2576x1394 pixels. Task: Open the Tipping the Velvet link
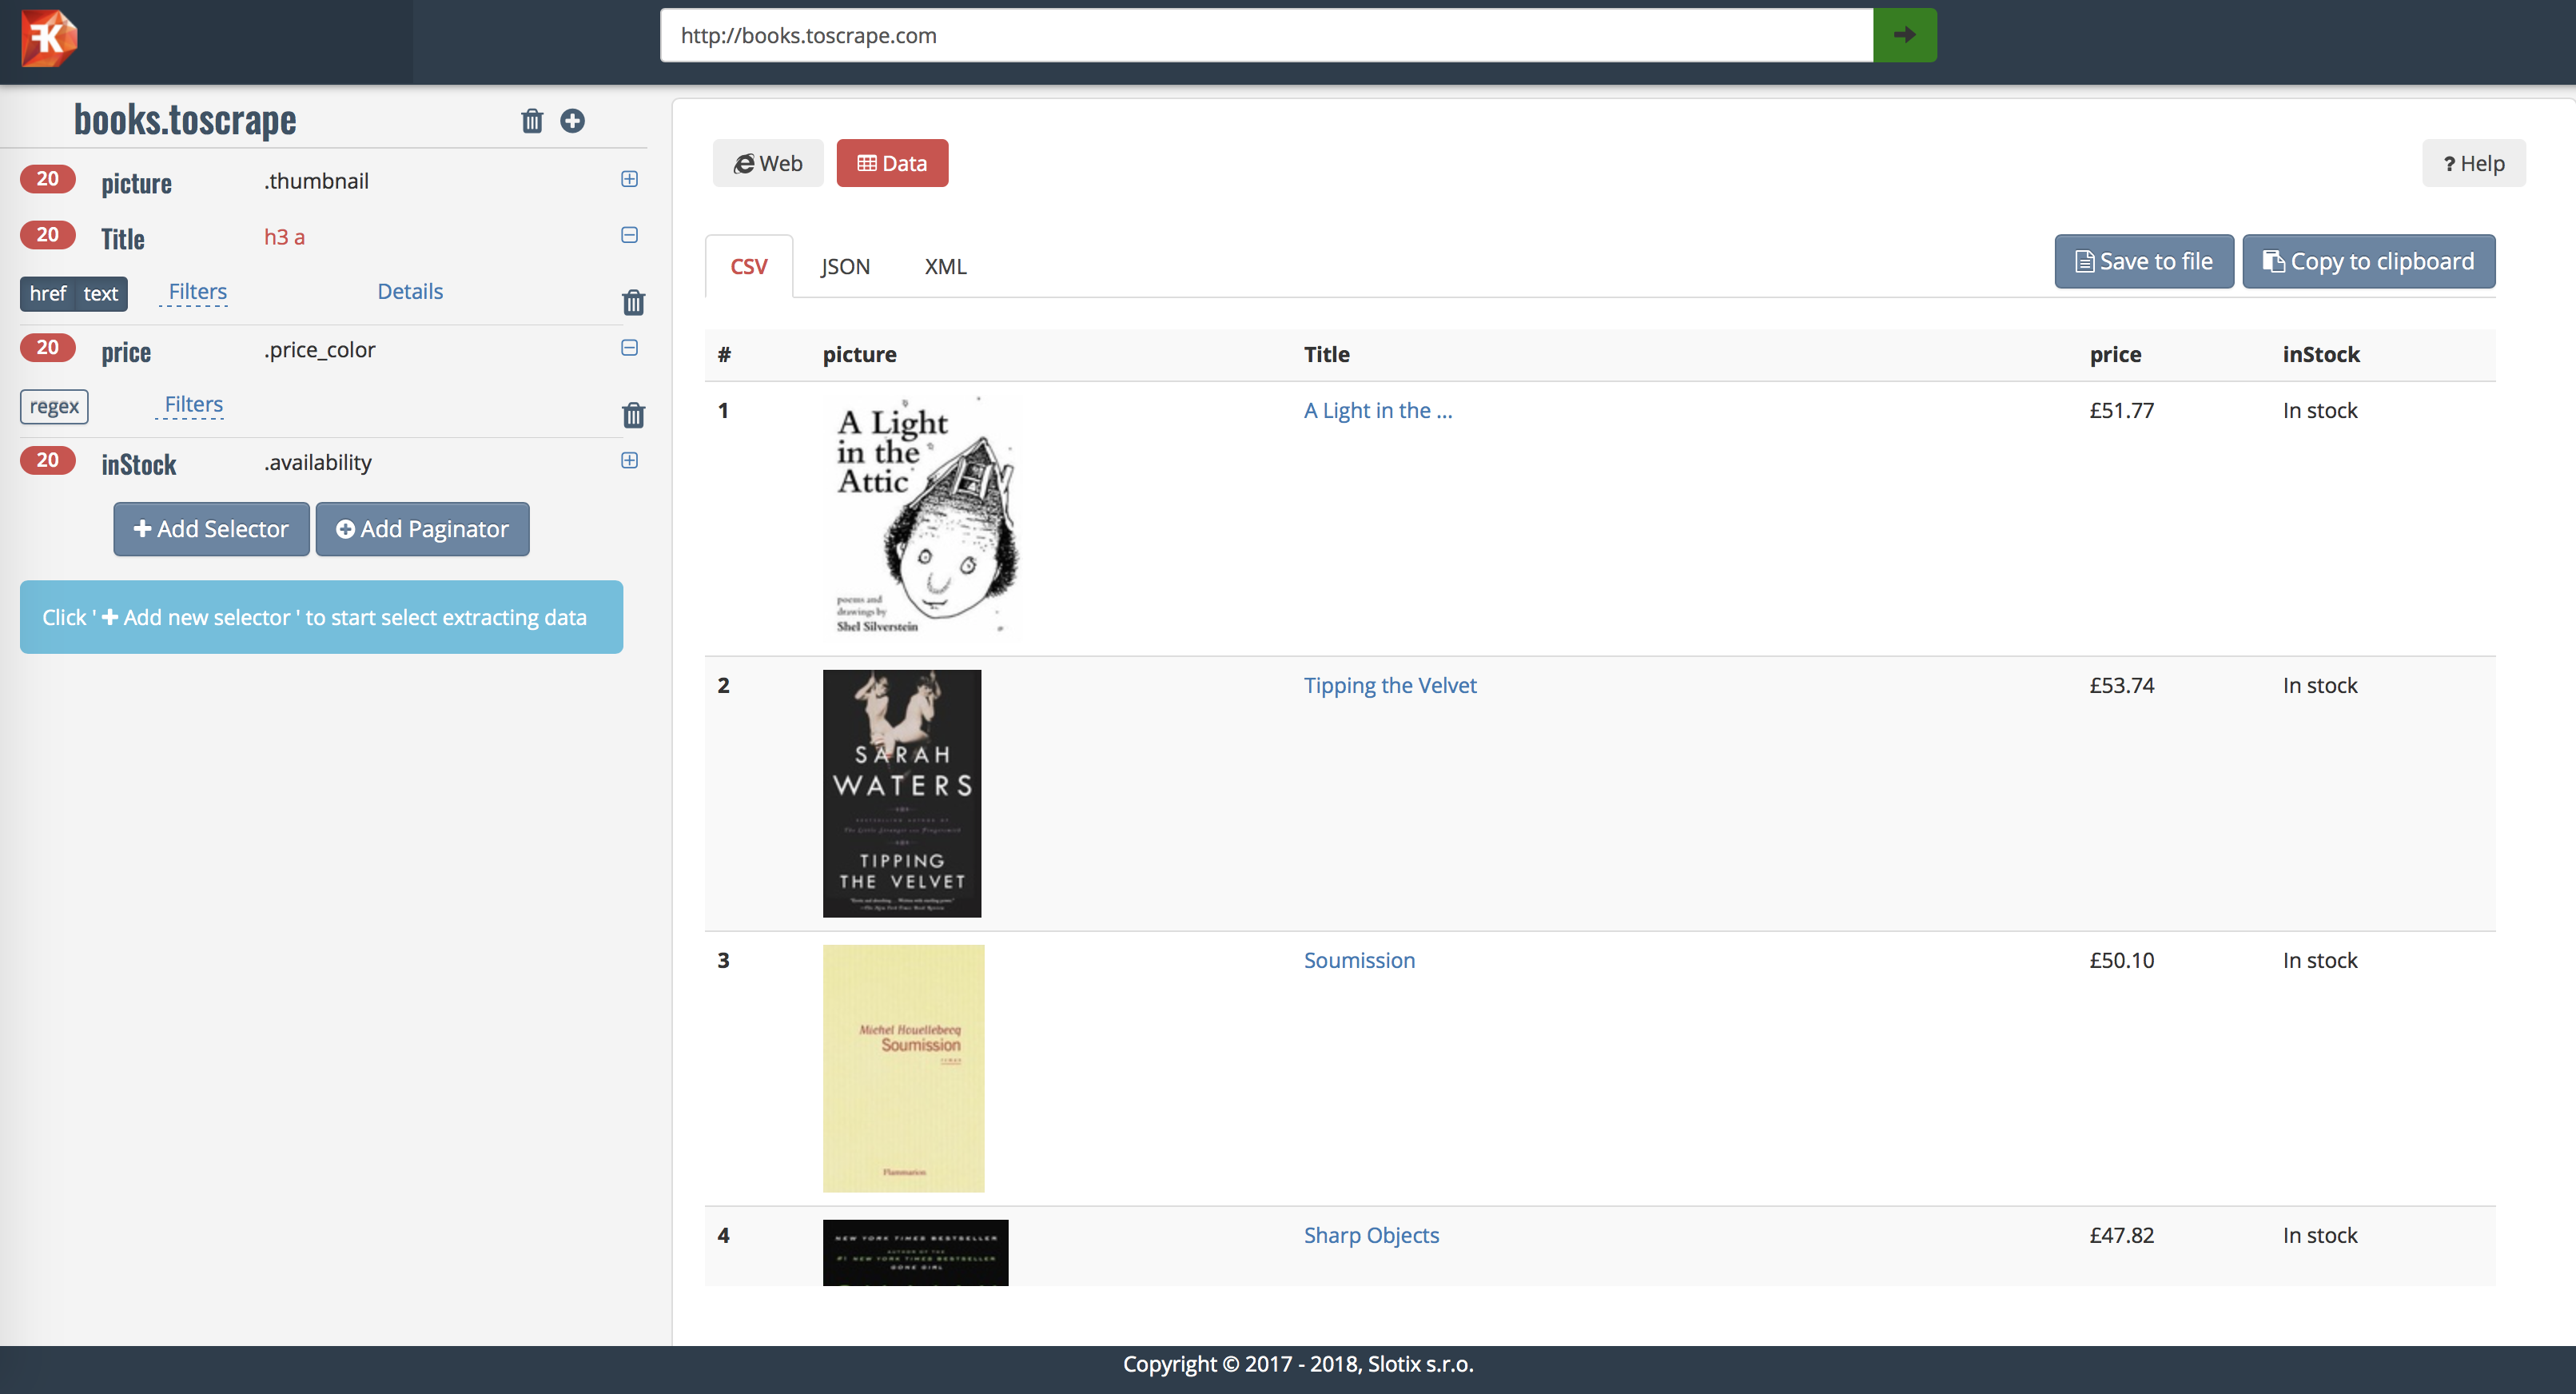click(x=1389, y=685)
